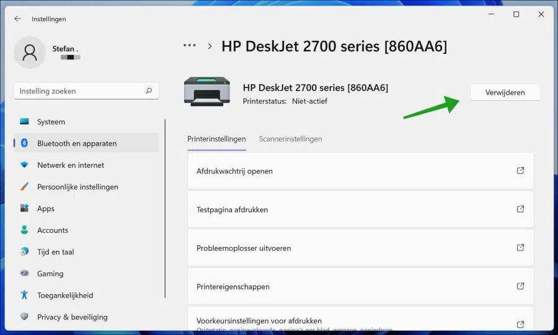Open the Stefan user profile avatar
The height and width of the screenshot is (335, 558).
coord(30,52)
